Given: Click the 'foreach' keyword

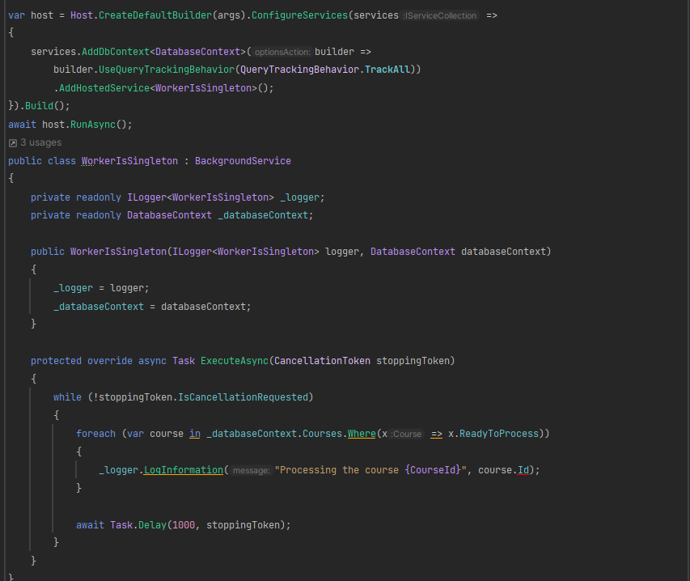Looking at the screenshot, I should [x=96, y=434].
